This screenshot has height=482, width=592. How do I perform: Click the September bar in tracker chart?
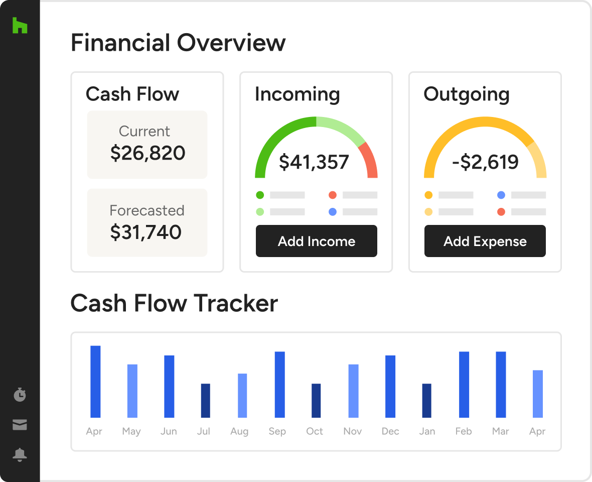point(280,384)
